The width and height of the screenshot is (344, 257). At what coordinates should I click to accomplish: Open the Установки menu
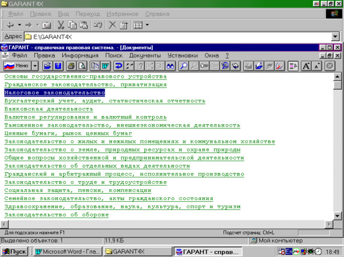183,56
